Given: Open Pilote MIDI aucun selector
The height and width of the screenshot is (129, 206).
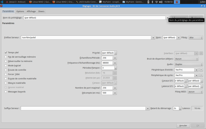Looking at the screenshot, I should (x=195, y=92).
